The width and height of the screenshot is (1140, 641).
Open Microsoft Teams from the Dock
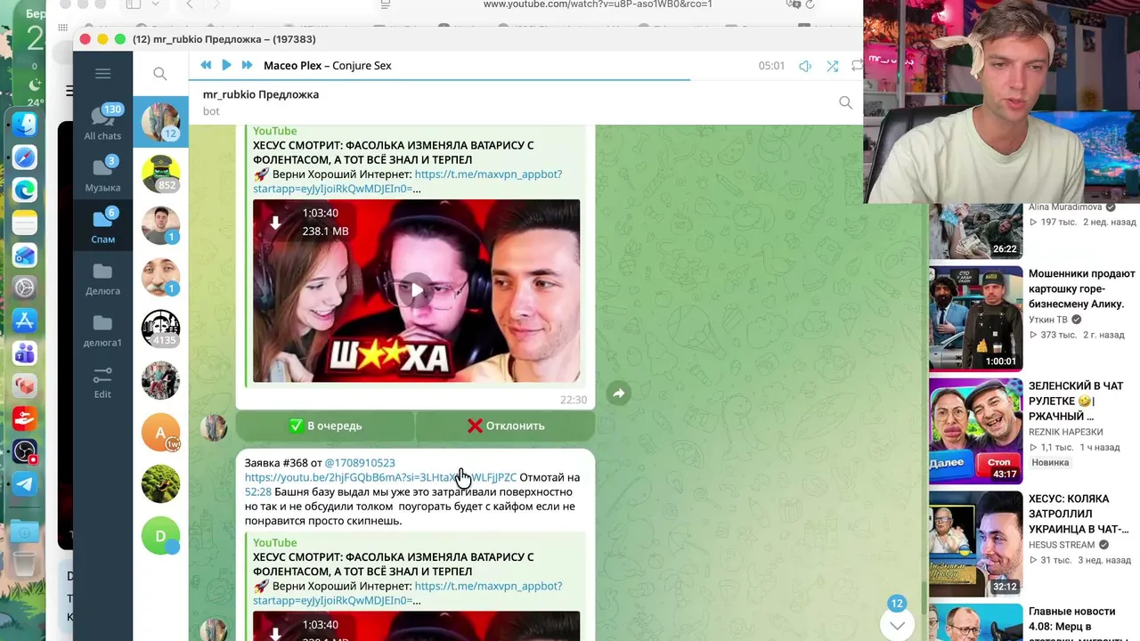(x=25, y=353)
